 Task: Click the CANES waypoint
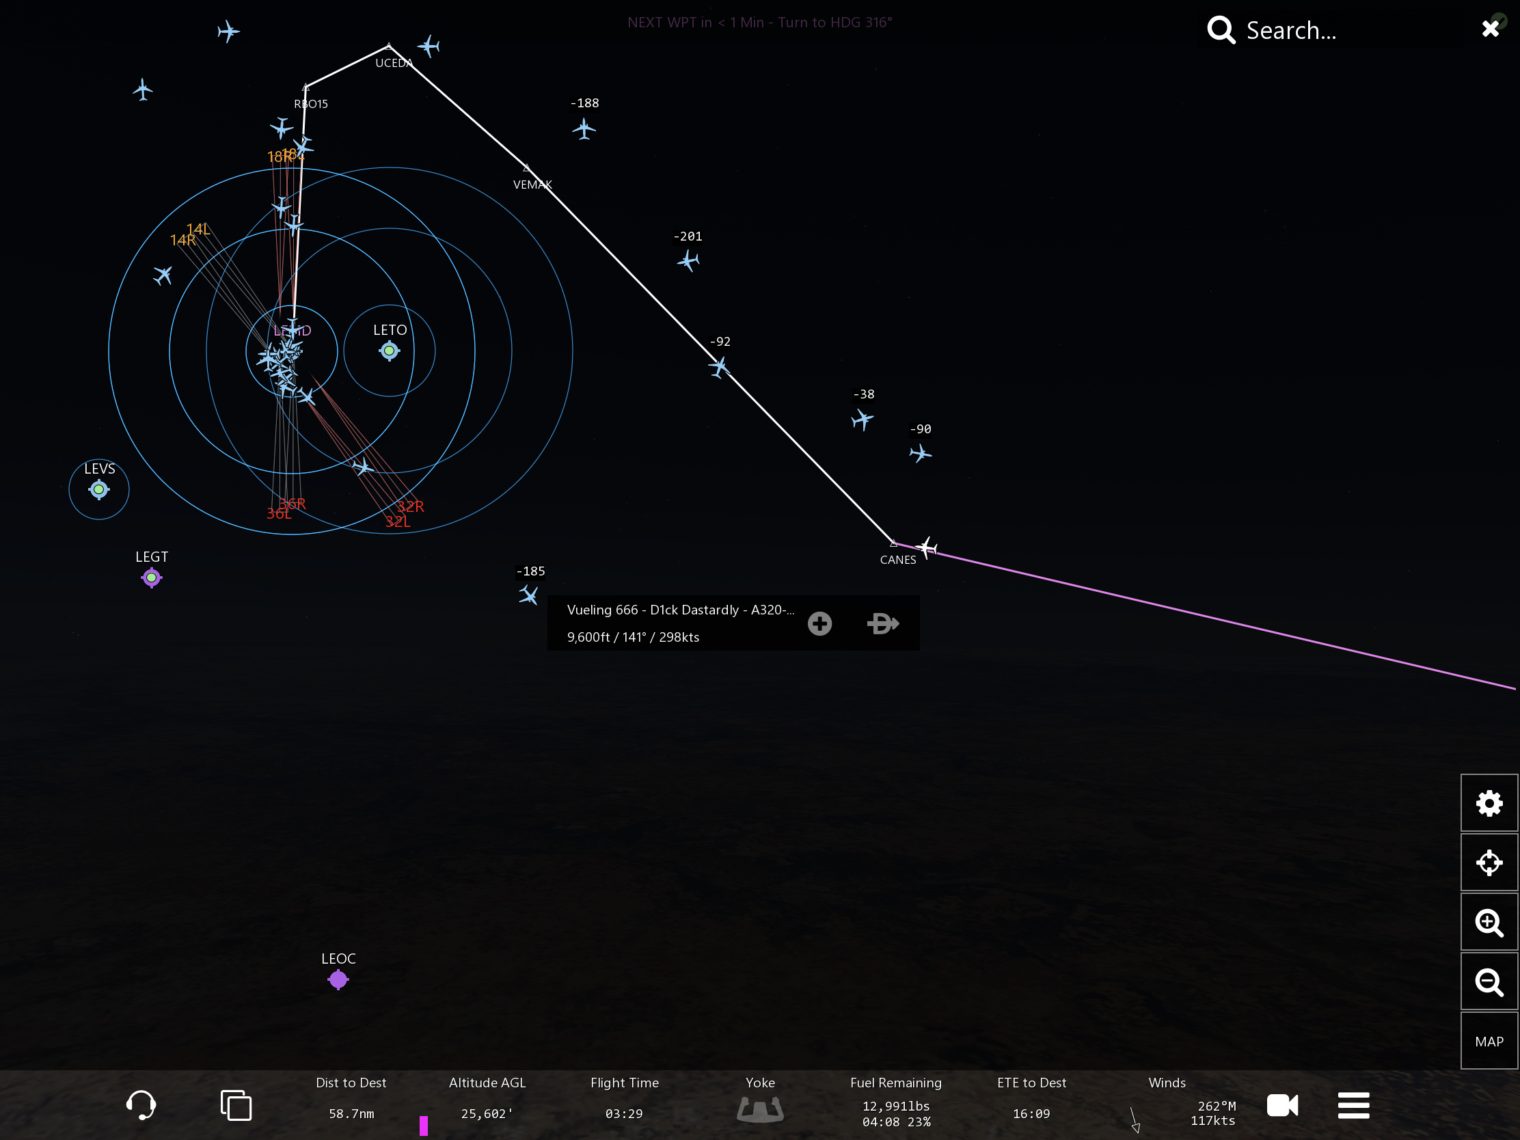click(x=893, y=544)
